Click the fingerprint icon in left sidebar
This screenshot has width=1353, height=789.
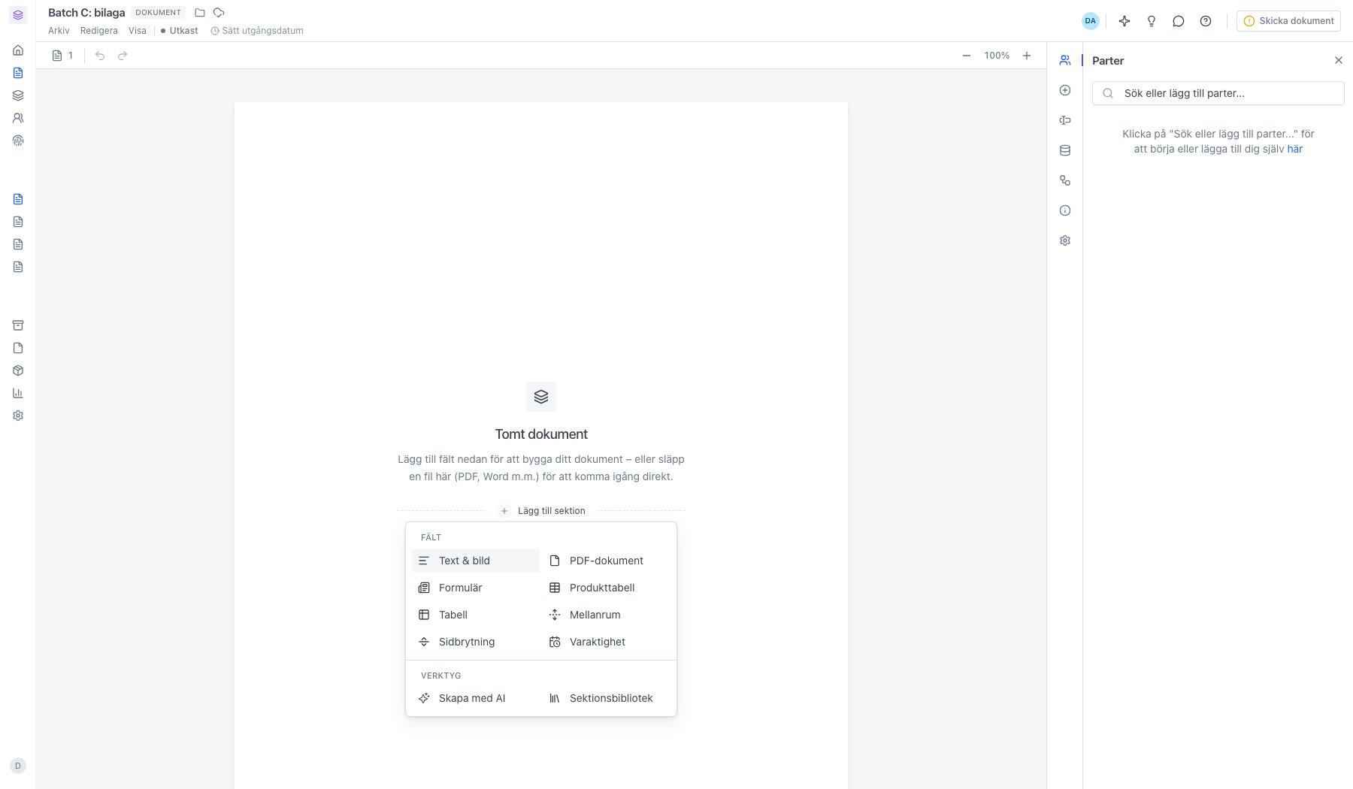(18, 141)
